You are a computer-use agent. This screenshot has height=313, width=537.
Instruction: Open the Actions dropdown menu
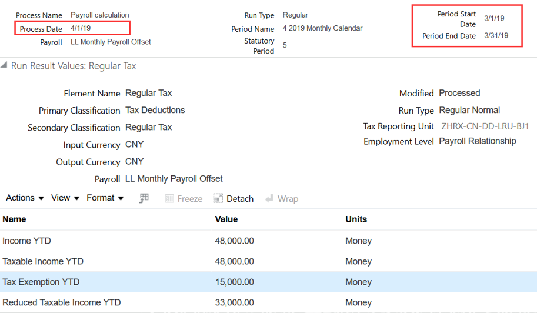click(x=25, y=198)
